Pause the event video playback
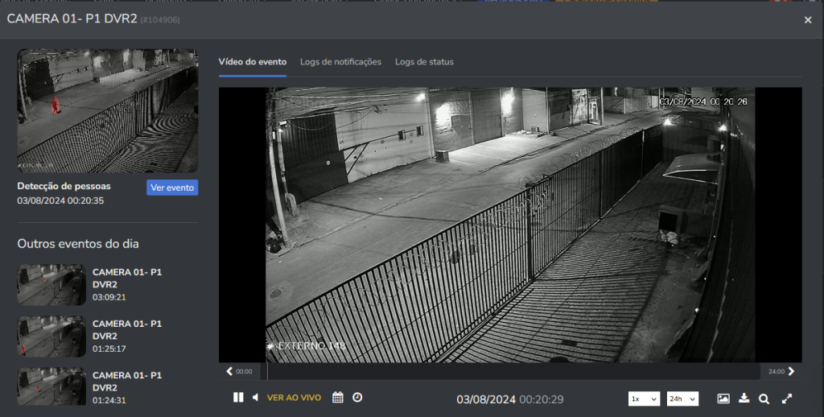This screenshot has height=417, width=824. coord(238,398)
